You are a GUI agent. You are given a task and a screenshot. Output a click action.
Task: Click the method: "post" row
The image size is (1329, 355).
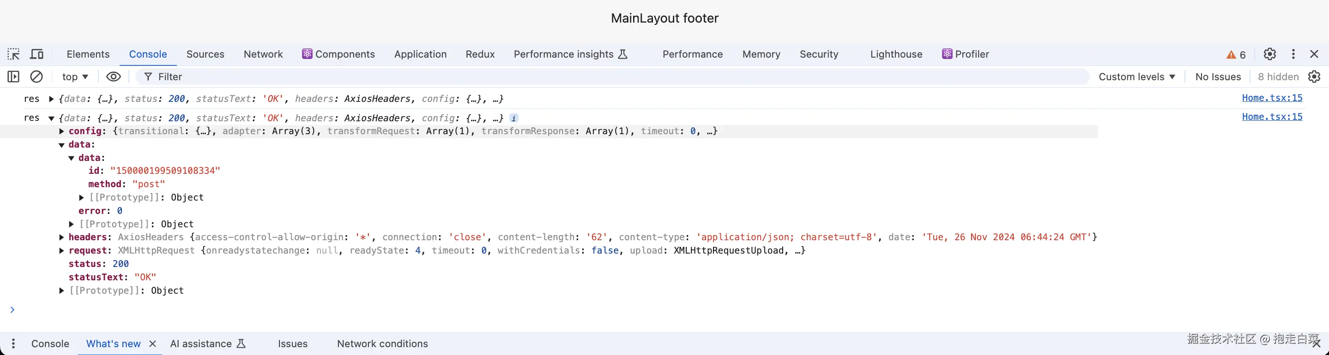click(x=127, y=184)
